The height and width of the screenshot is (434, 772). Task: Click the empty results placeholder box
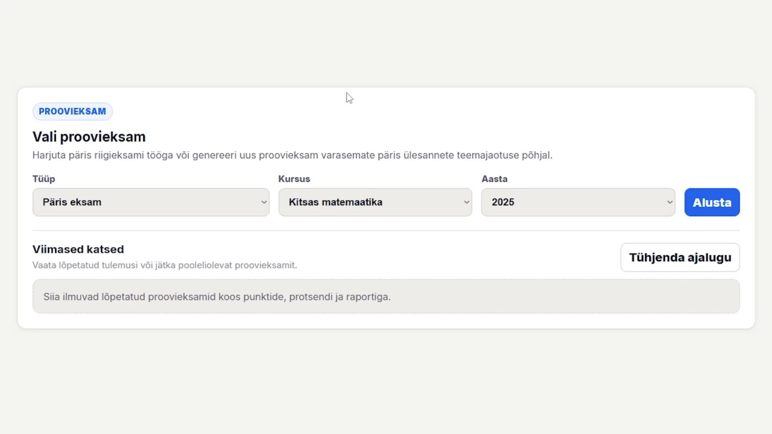386,296
